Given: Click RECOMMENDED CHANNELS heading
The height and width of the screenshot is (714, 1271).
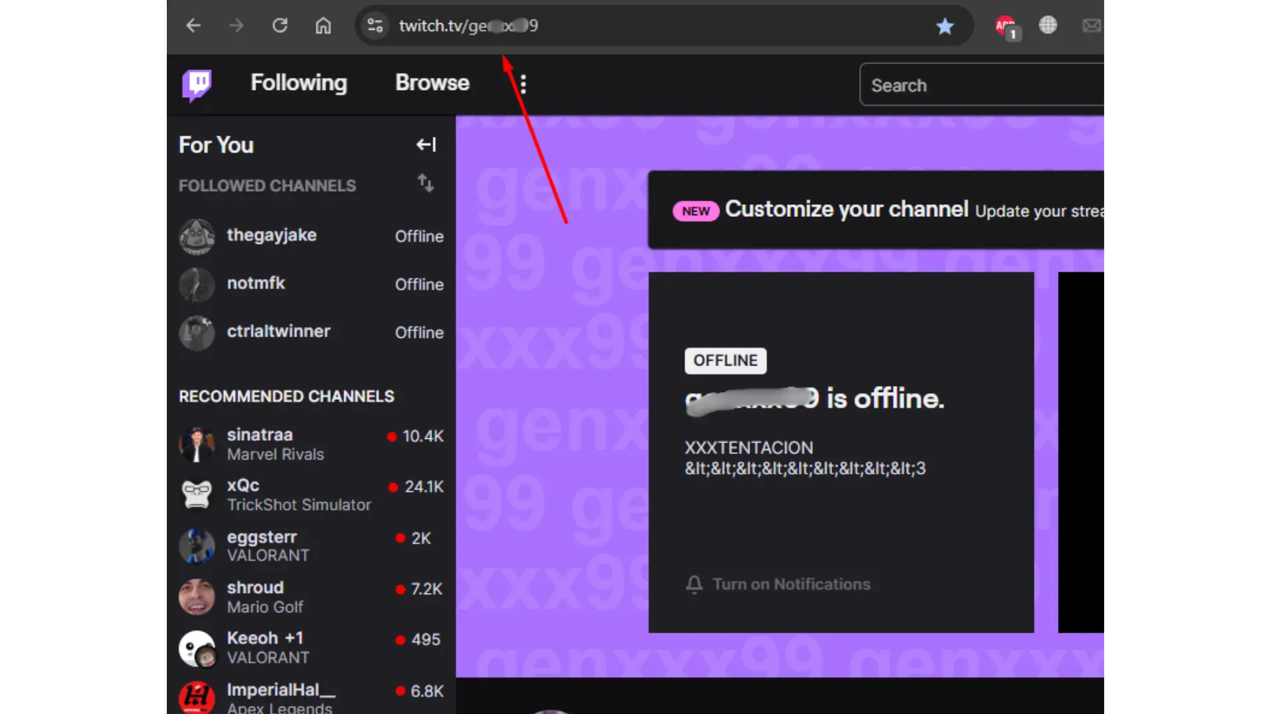Looking at the screenshot, I should click(287, 397).
